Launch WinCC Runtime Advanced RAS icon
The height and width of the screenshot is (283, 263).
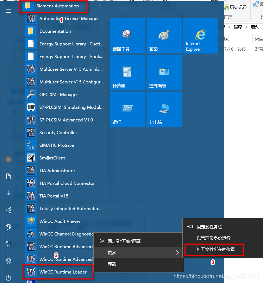(x=31, y=259)
